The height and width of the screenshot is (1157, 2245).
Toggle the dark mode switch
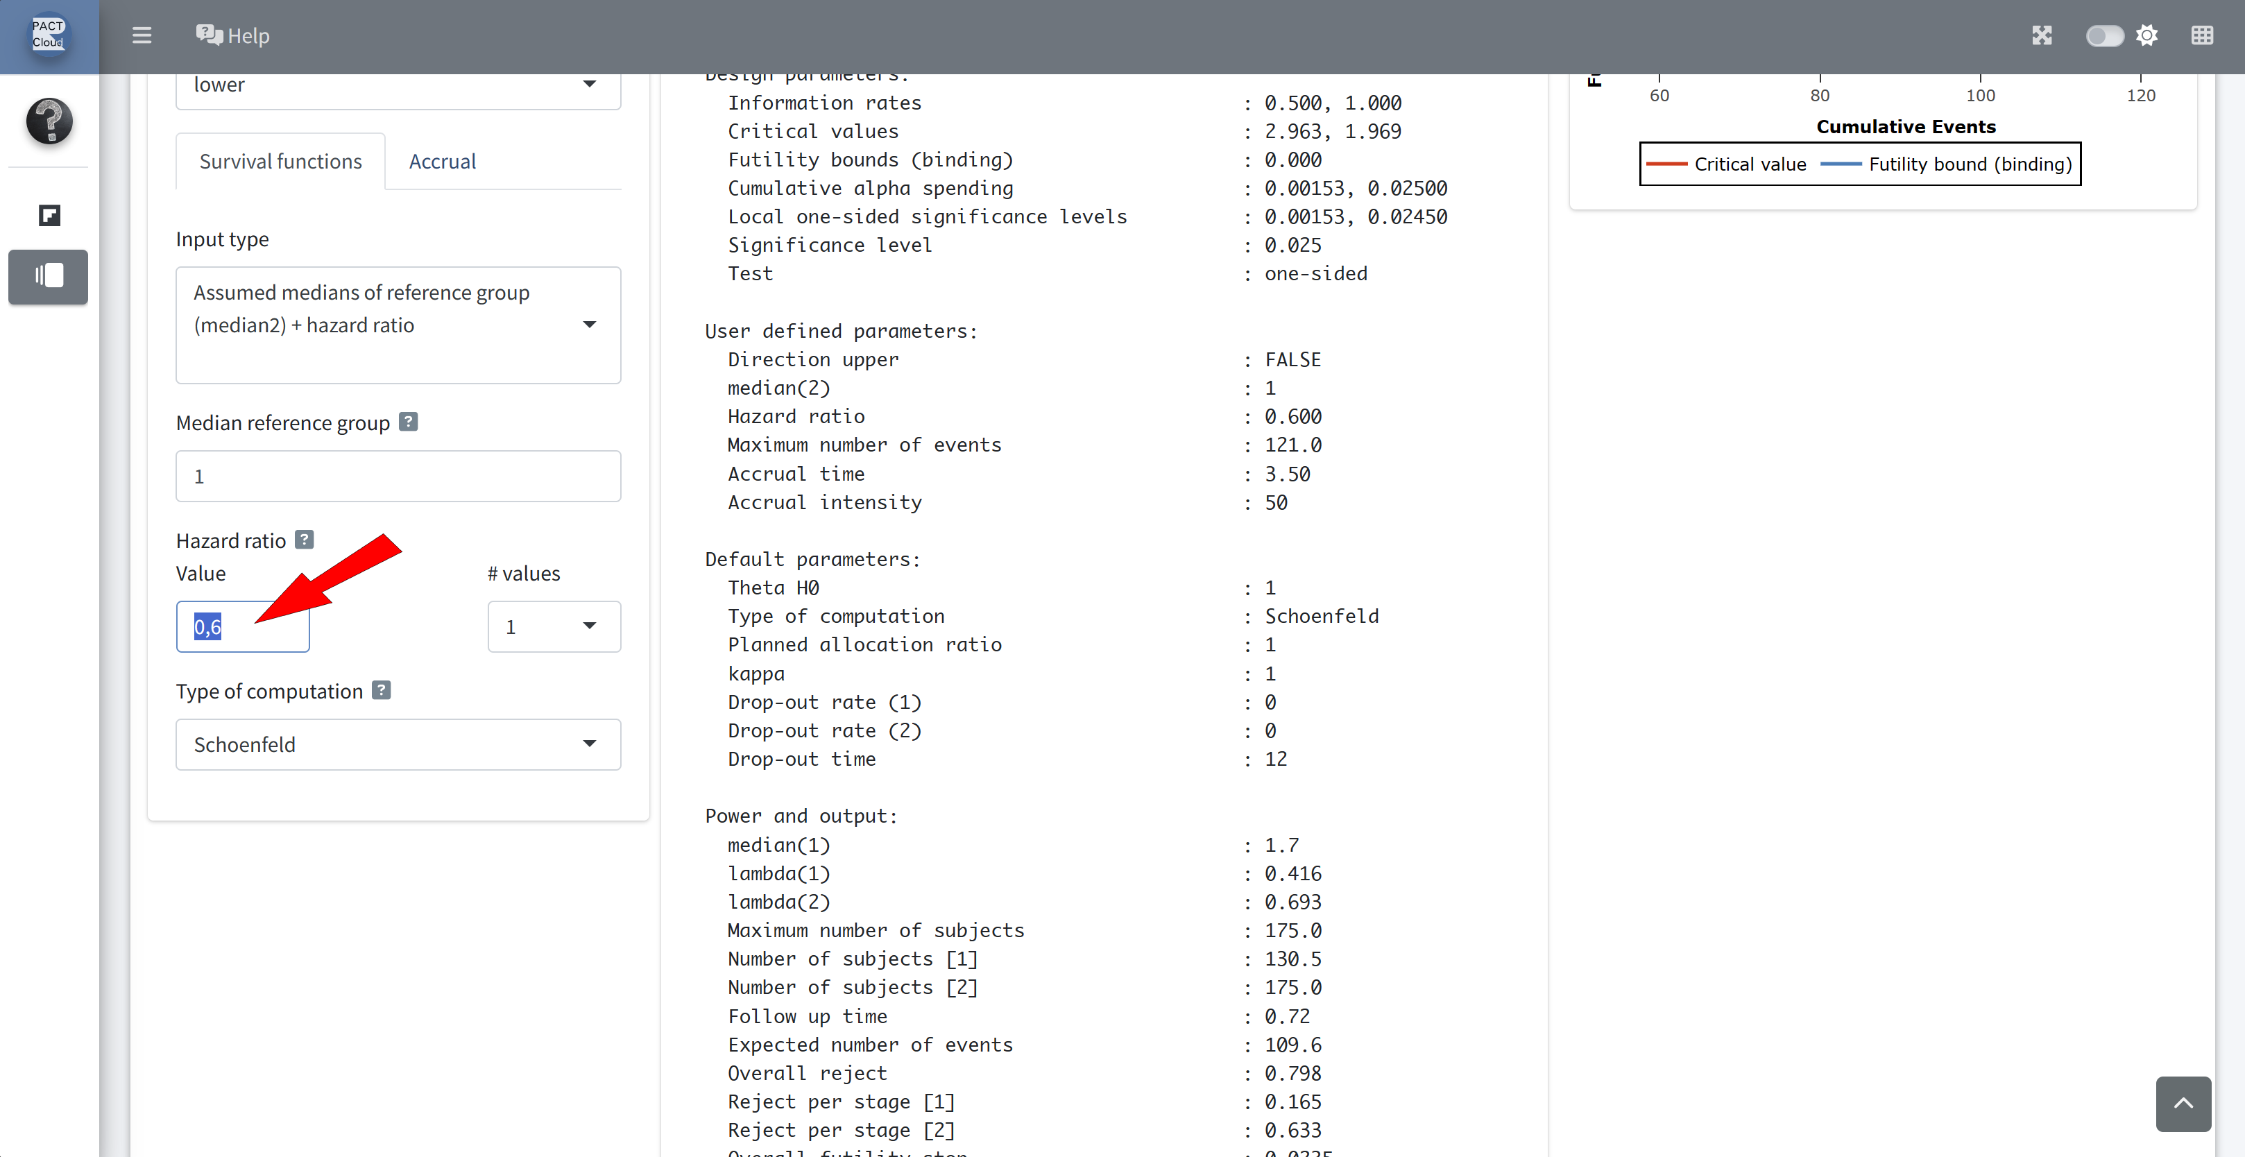[x=2103, y=35]
